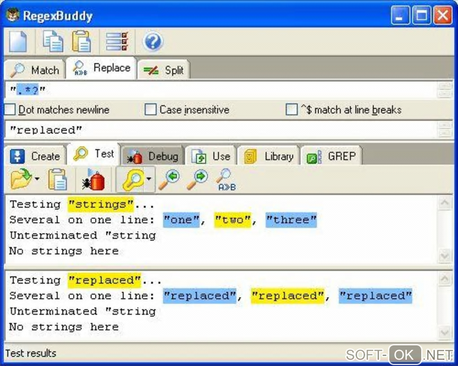This screenshot has width=458, height=366.
Task: Maximize the RegexBuddy window
Action: point(422,15)
